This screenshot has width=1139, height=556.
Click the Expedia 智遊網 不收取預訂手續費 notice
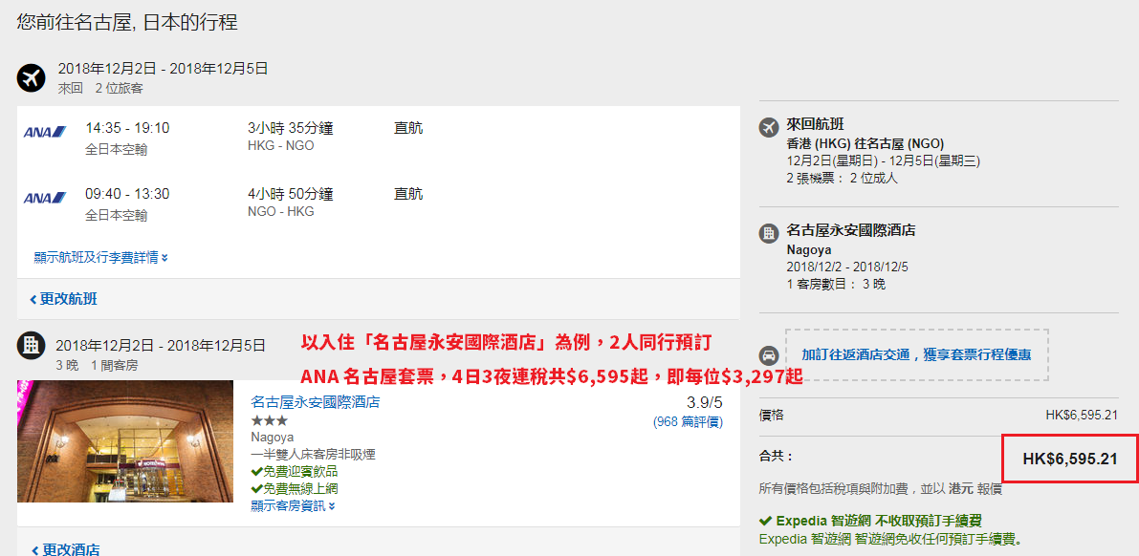[x=879, y=522]
